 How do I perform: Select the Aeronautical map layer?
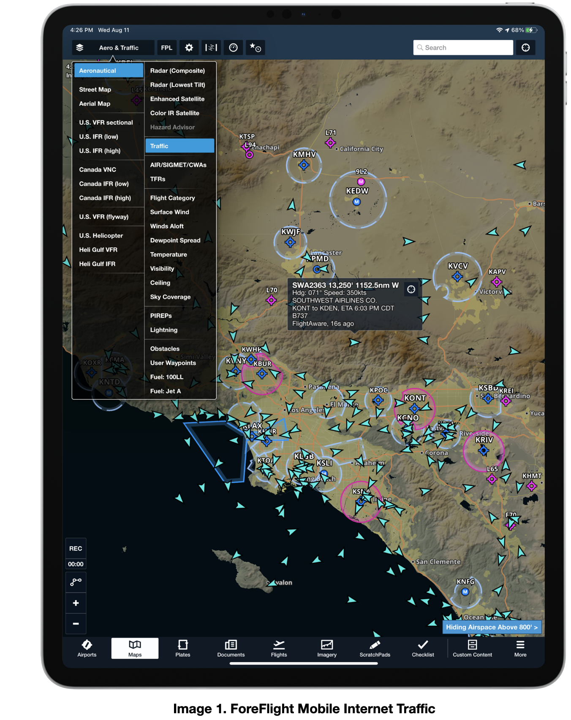click(109, 71)
